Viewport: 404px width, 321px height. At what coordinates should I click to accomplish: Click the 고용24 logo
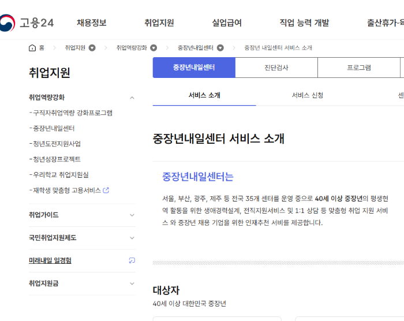pos(27,23)
